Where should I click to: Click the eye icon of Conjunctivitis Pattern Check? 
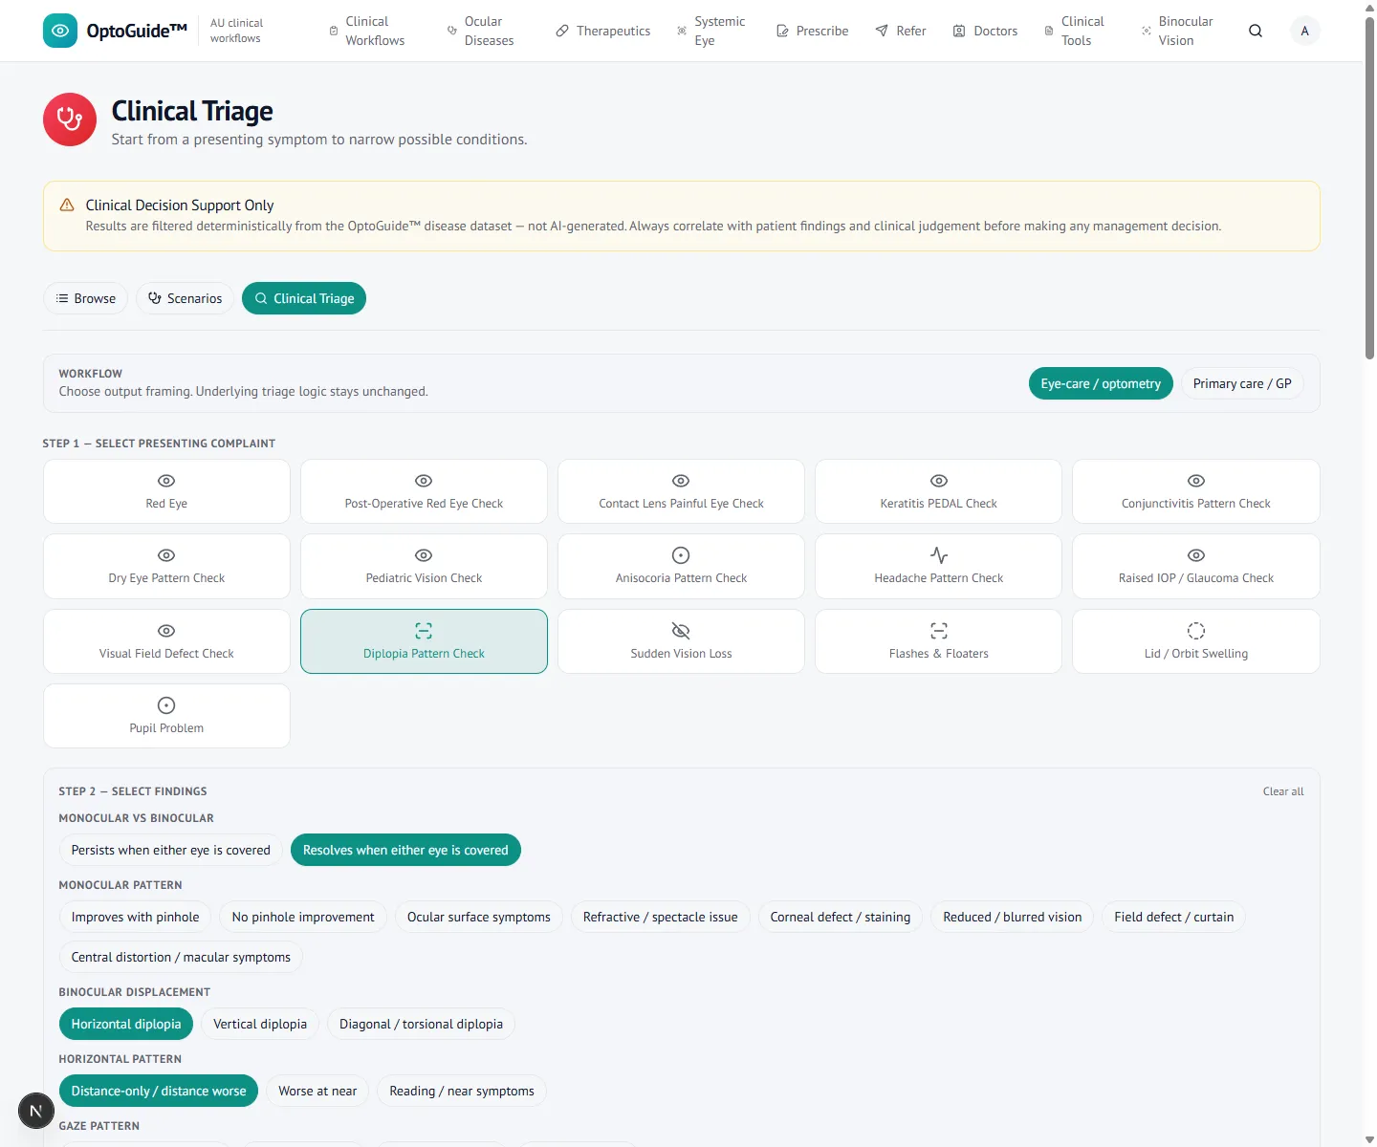(1196, 481)
